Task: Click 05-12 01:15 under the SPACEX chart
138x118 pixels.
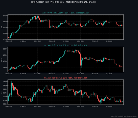Action: (x=109, y=106)
